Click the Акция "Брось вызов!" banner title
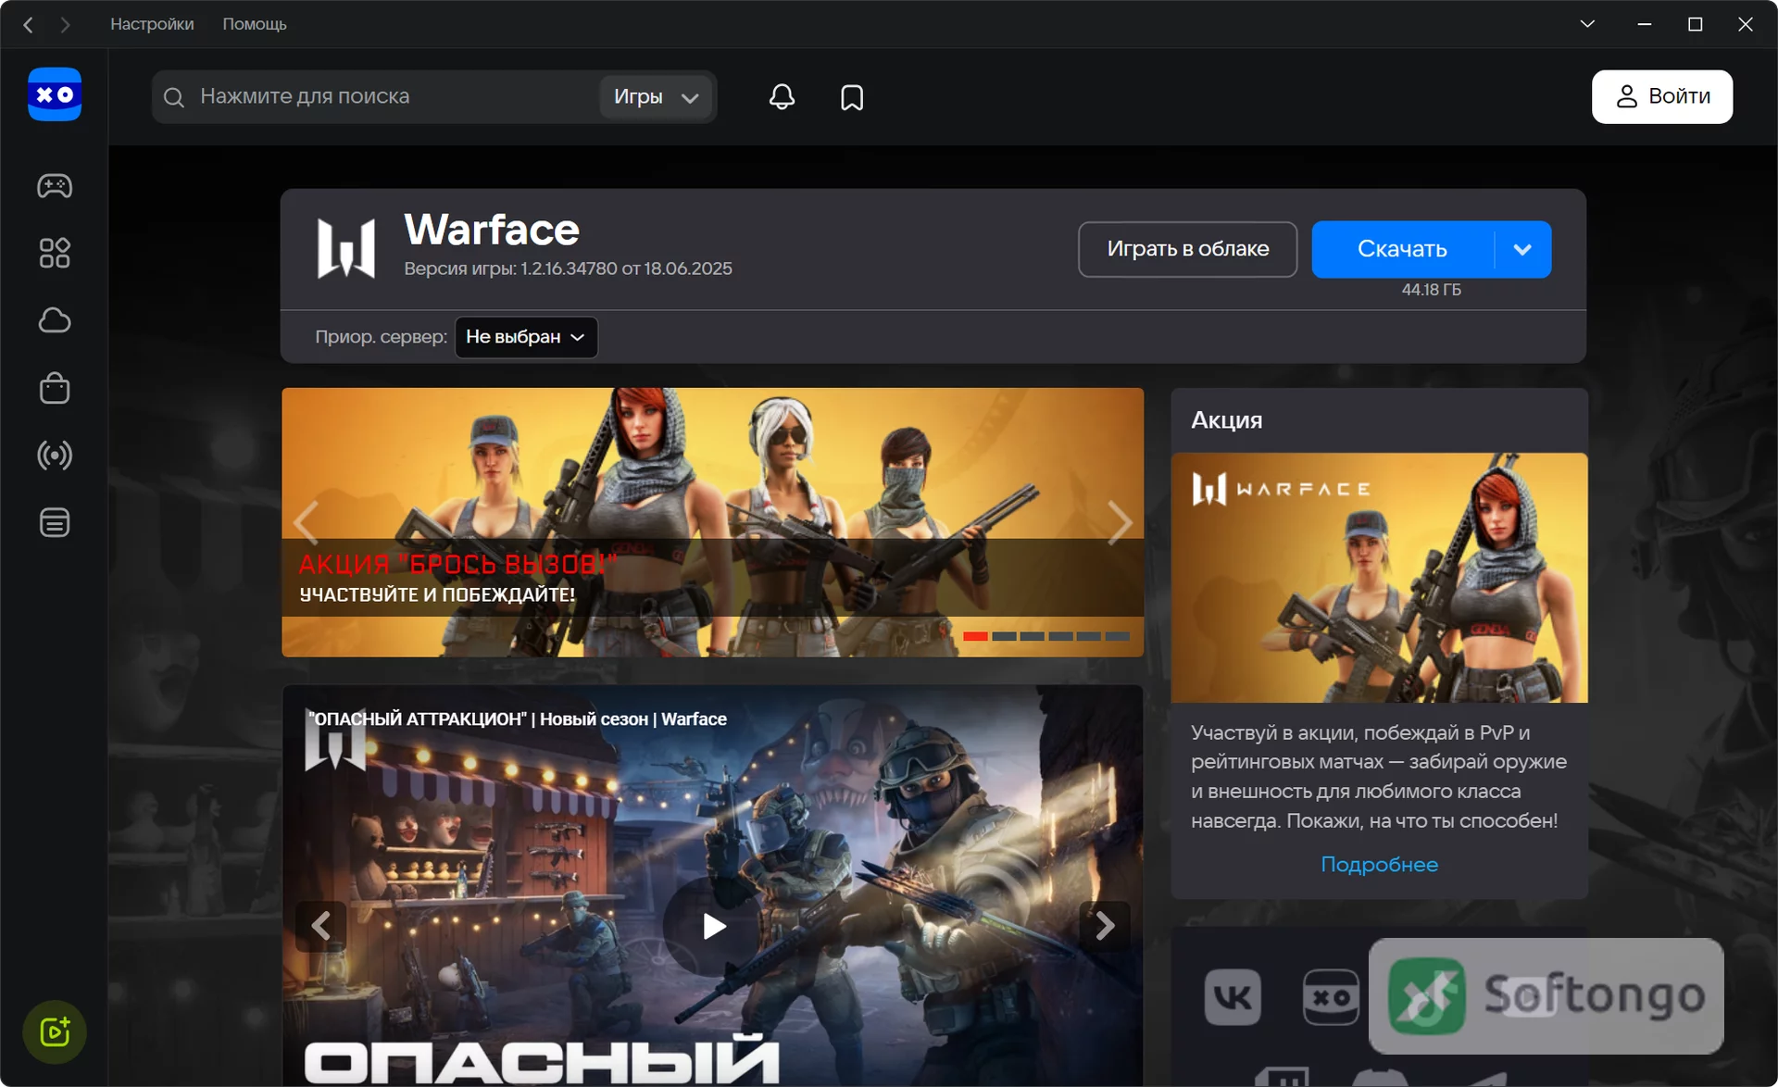The width and height of the screenshot is (1778, 1087). [457, 564]
